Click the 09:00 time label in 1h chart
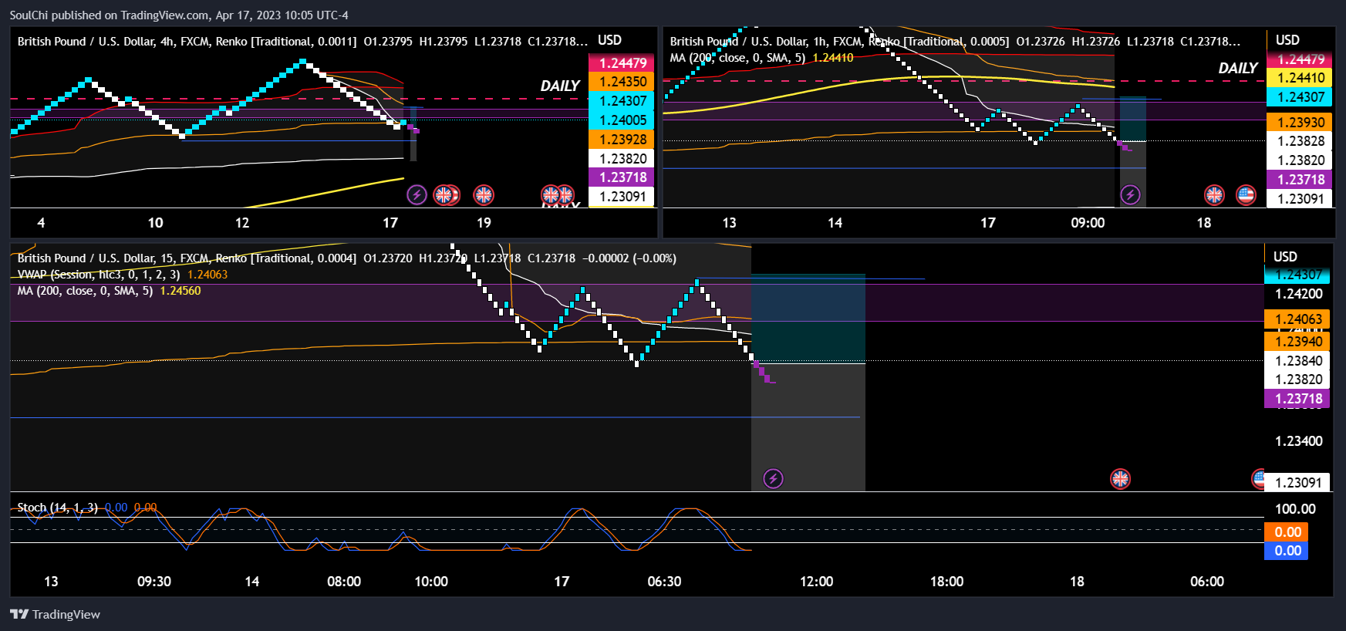Screen dimensions: 1346x631 point(1088,223)
